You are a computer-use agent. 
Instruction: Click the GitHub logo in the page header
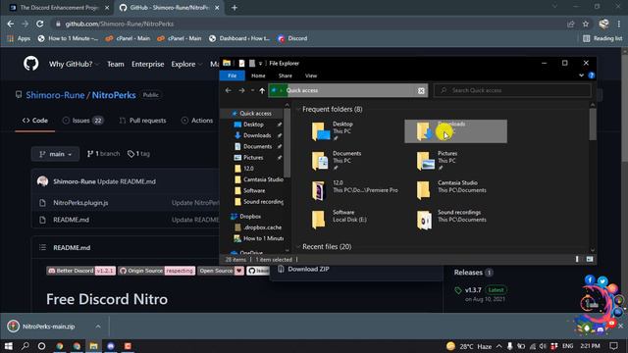coord(30,64)
